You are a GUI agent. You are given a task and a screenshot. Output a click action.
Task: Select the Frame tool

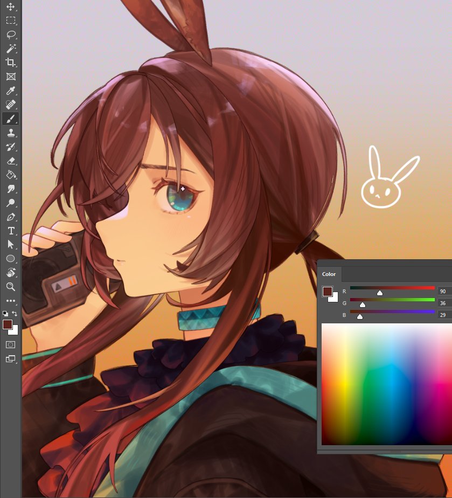[x=10, y=77]
